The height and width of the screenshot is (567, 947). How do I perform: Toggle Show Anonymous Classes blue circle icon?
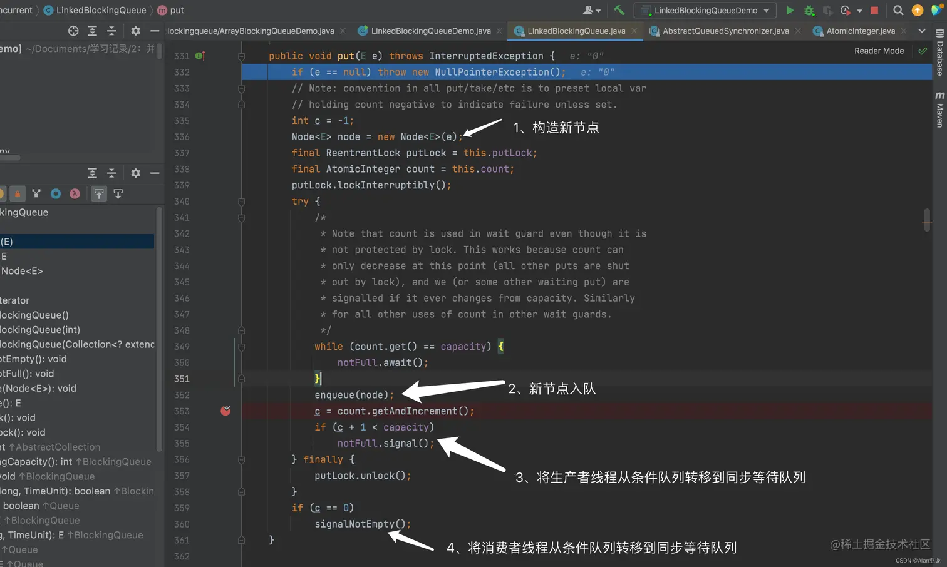coord(56,193)
